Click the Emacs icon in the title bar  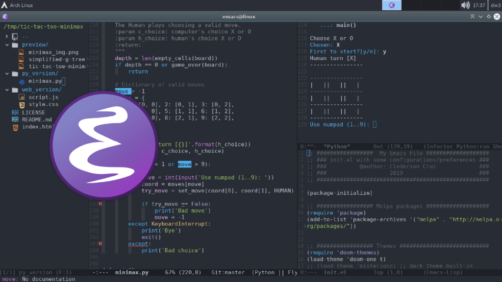5,17
